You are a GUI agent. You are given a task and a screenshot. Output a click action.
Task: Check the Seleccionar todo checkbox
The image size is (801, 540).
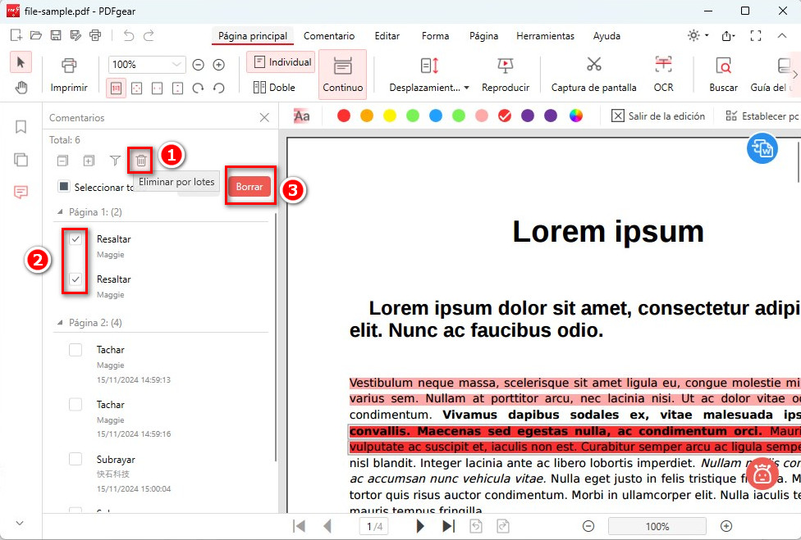coord(64,186)
